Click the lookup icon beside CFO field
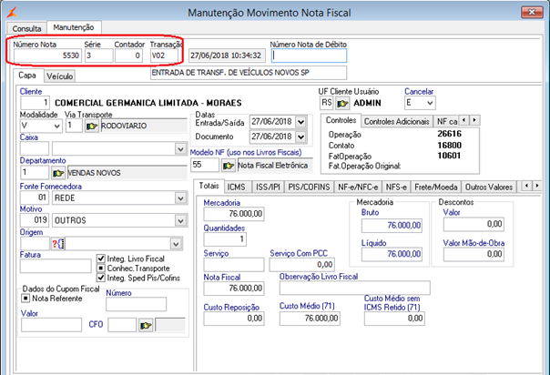 (146, 326)
